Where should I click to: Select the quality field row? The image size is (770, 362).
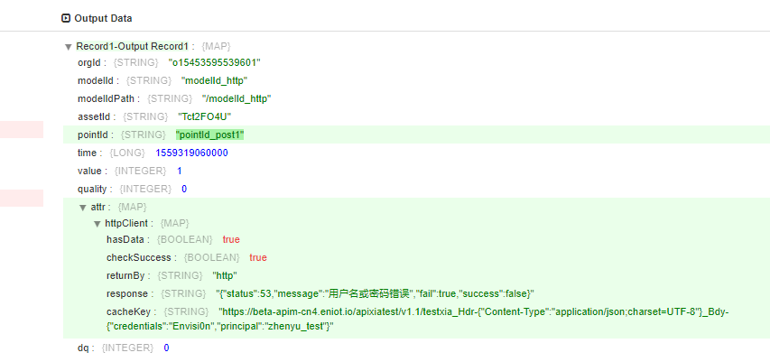[95, 189]
